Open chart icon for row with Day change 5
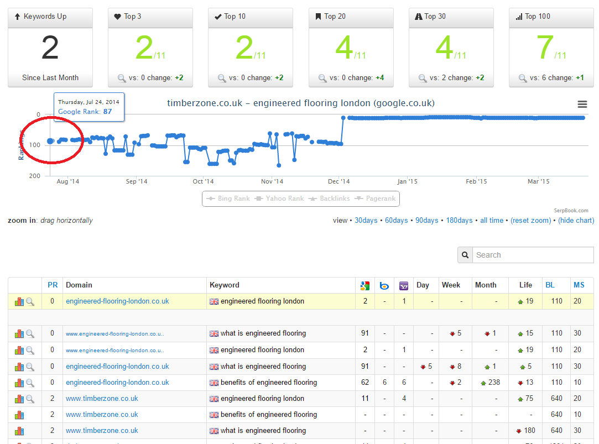 click(19, 367)
